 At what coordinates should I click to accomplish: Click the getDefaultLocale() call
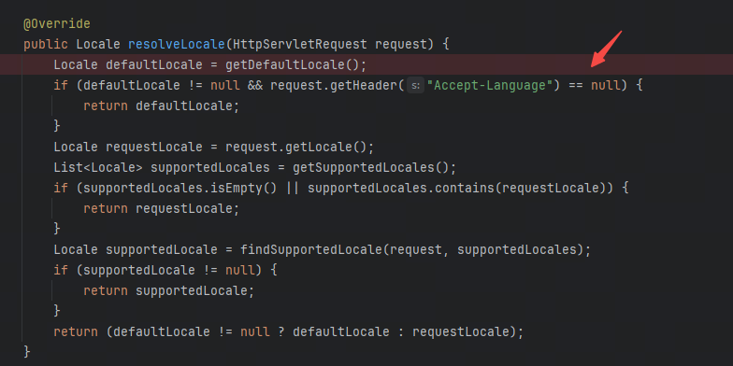tap(292, 65)
